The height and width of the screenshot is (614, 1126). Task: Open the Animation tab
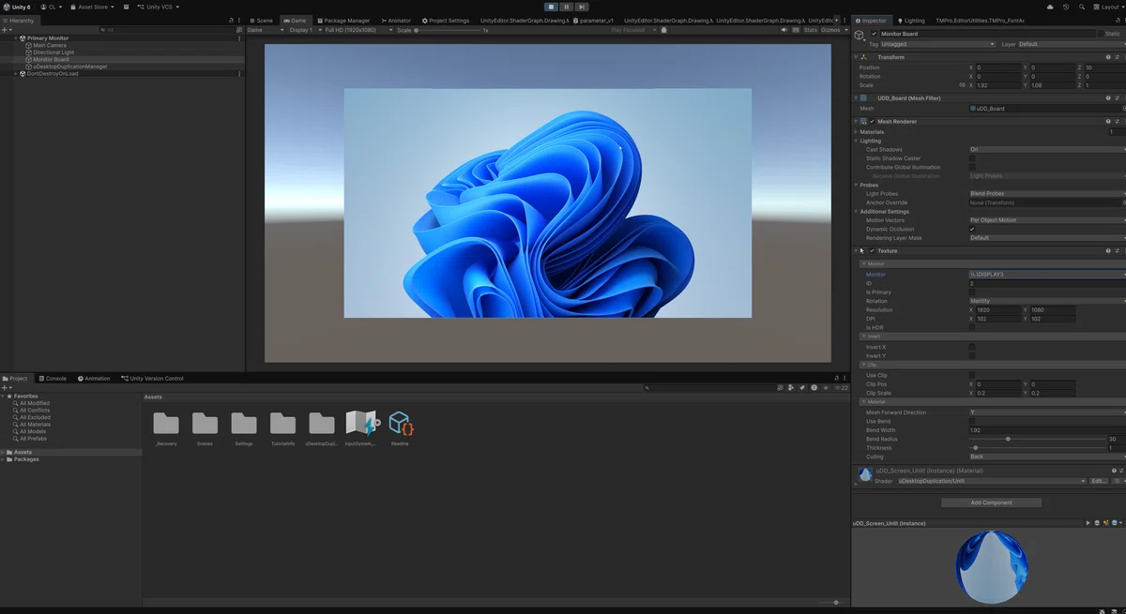pos(94,379)
